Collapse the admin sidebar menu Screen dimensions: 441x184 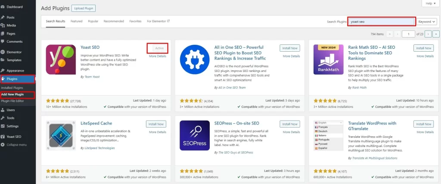point(18,145)
